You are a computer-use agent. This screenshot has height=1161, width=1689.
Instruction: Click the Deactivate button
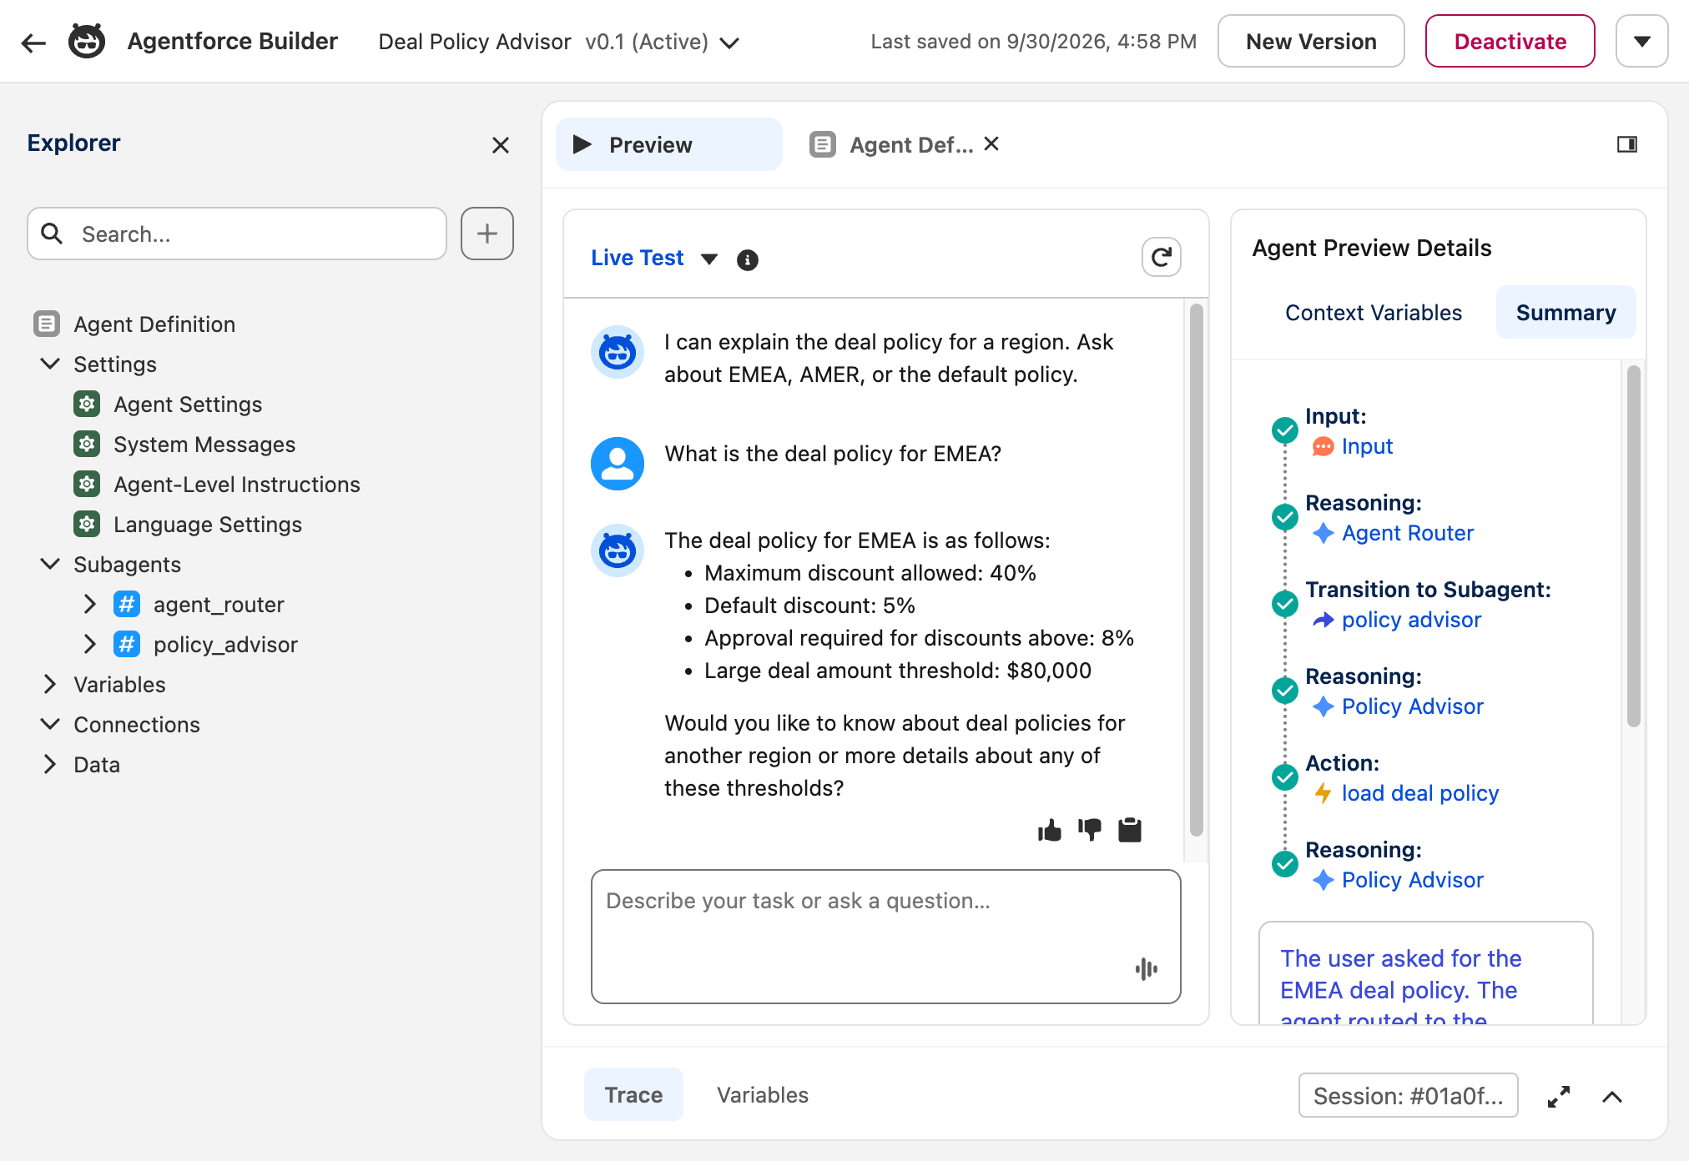point(1510,41)
